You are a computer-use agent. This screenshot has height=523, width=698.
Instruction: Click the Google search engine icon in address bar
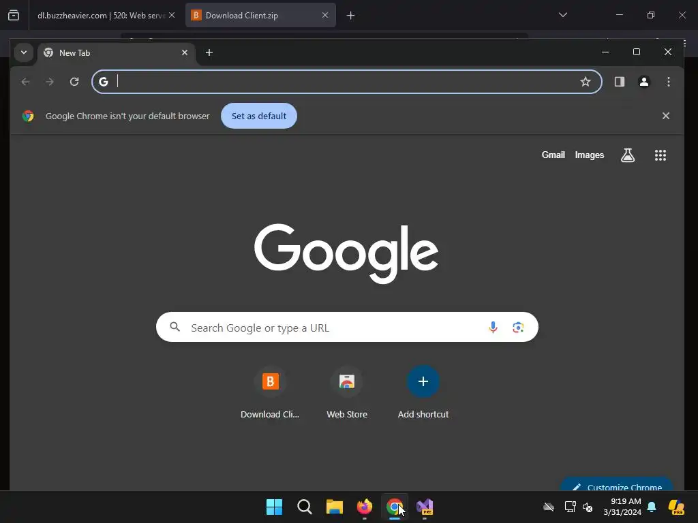click(104, 82)
